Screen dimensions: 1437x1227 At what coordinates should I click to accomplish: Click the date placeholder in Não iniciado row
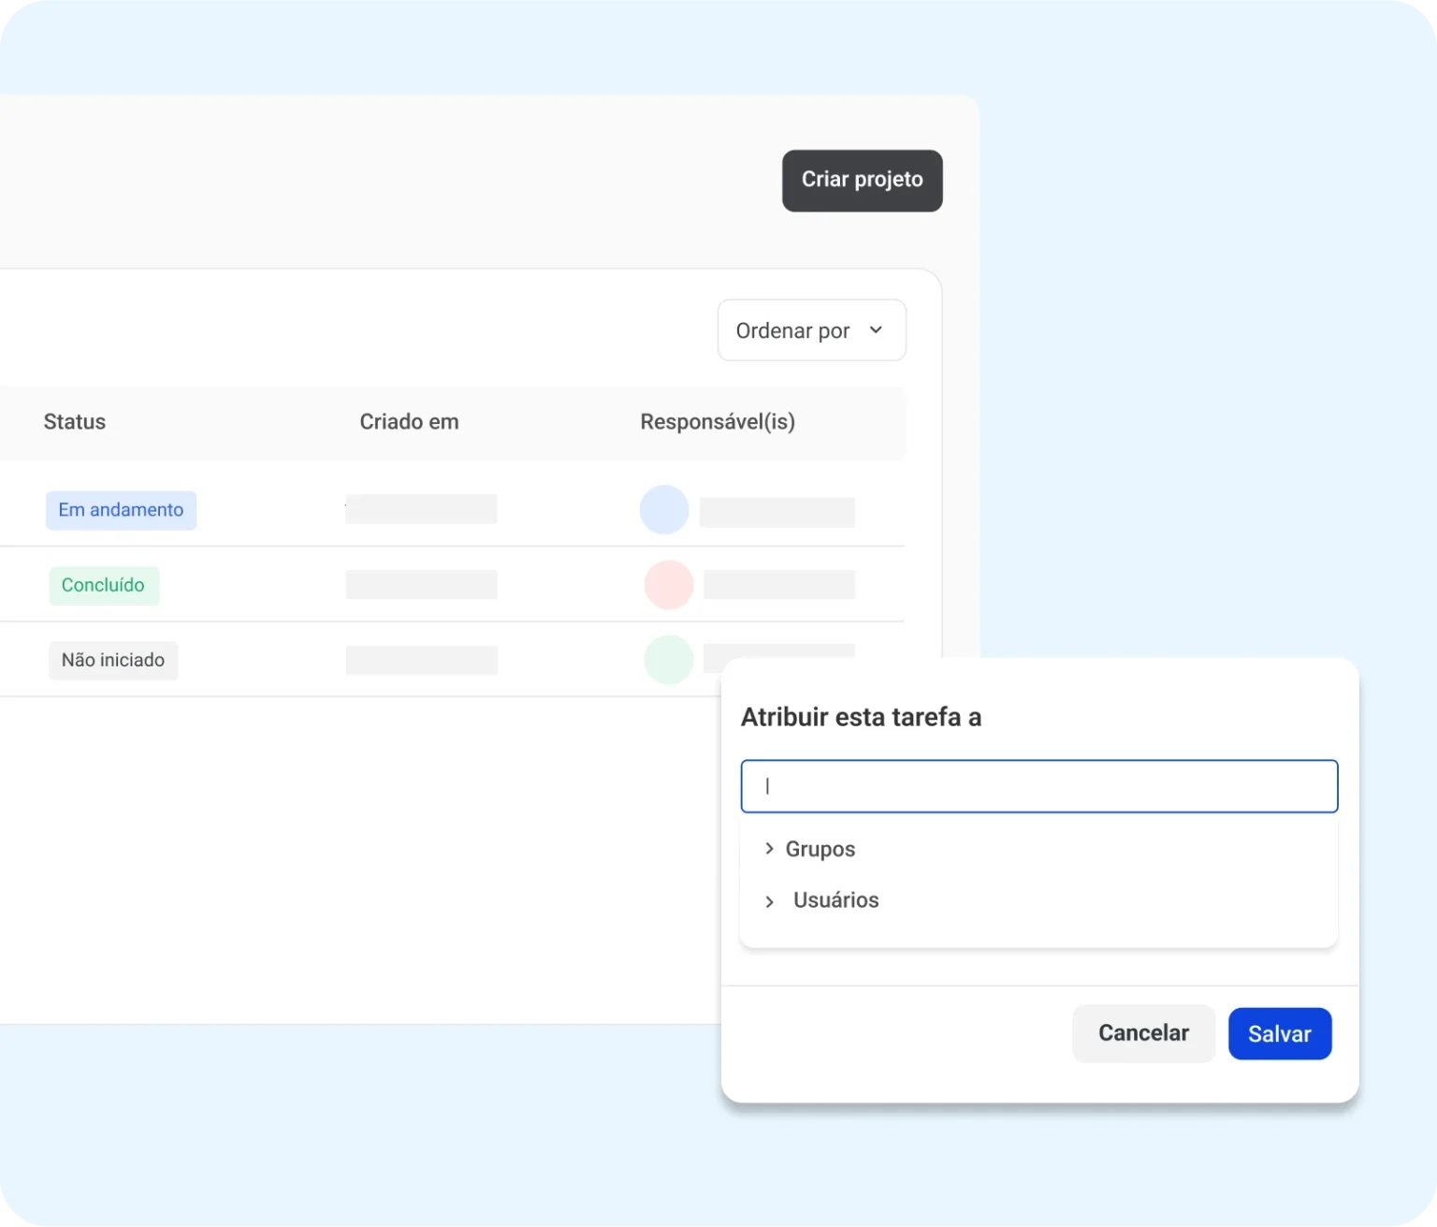(x=421, y=660)
